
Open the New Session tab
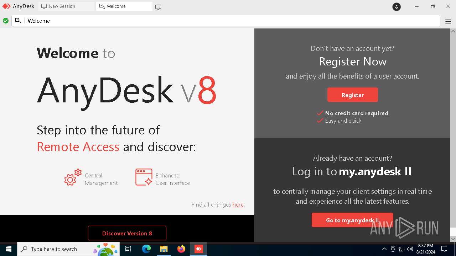coord(66,6)
